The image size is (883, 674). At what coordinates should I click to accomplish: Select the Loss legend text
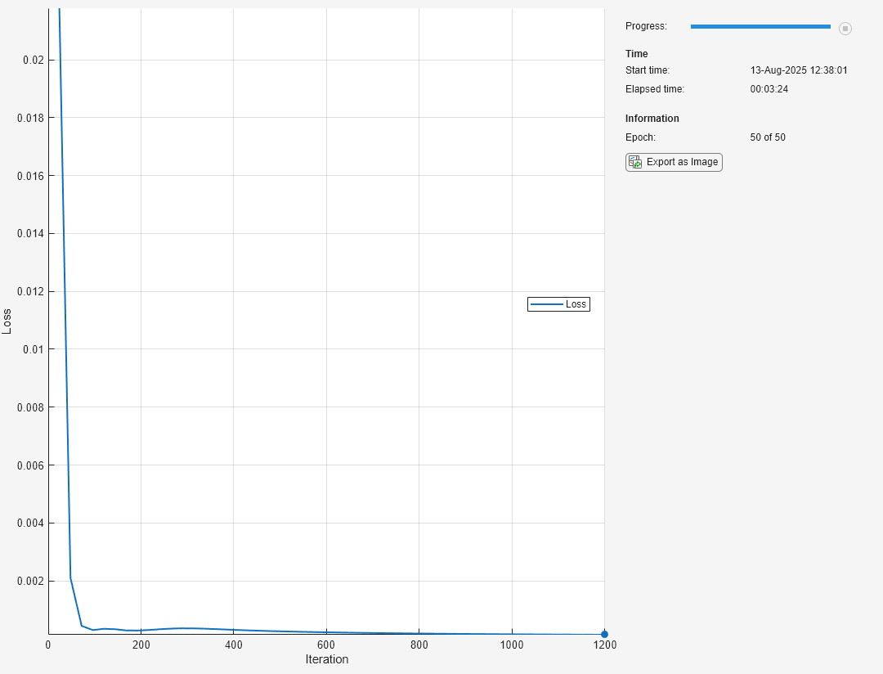tap(576, 304)
